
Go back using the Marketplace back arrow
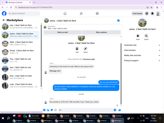[4, 20]
